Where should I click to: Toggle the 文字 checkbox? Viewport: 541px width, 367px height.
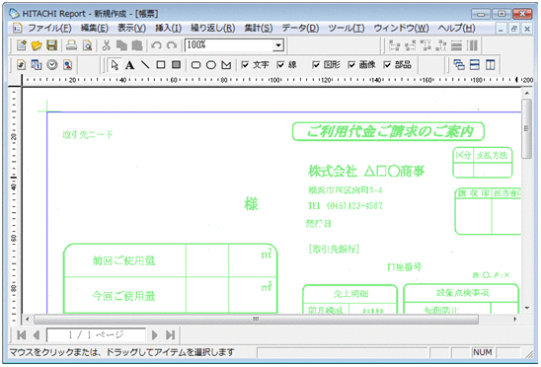coord(245,65)
